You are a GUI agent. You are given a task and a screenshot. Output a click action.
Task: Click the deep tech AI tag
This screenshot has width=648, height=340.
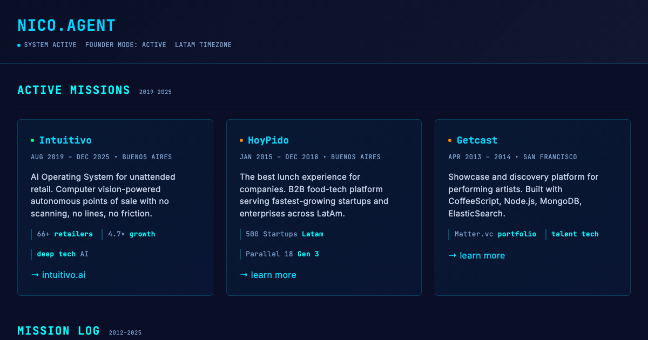click(x=60, y=254)
